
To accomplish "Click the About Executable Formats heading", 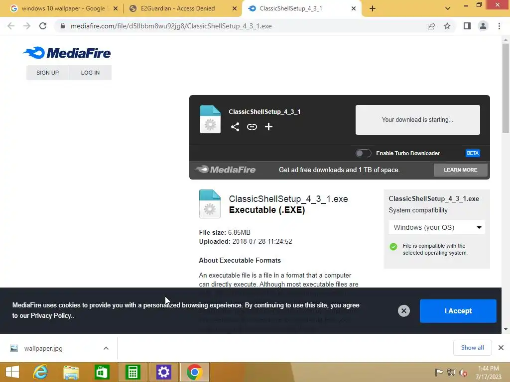I will click(x=240, y=260).
